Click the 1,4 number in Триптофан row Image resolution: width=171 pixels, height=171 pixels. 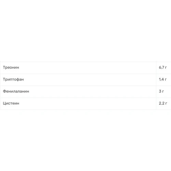tap(161, 79)
